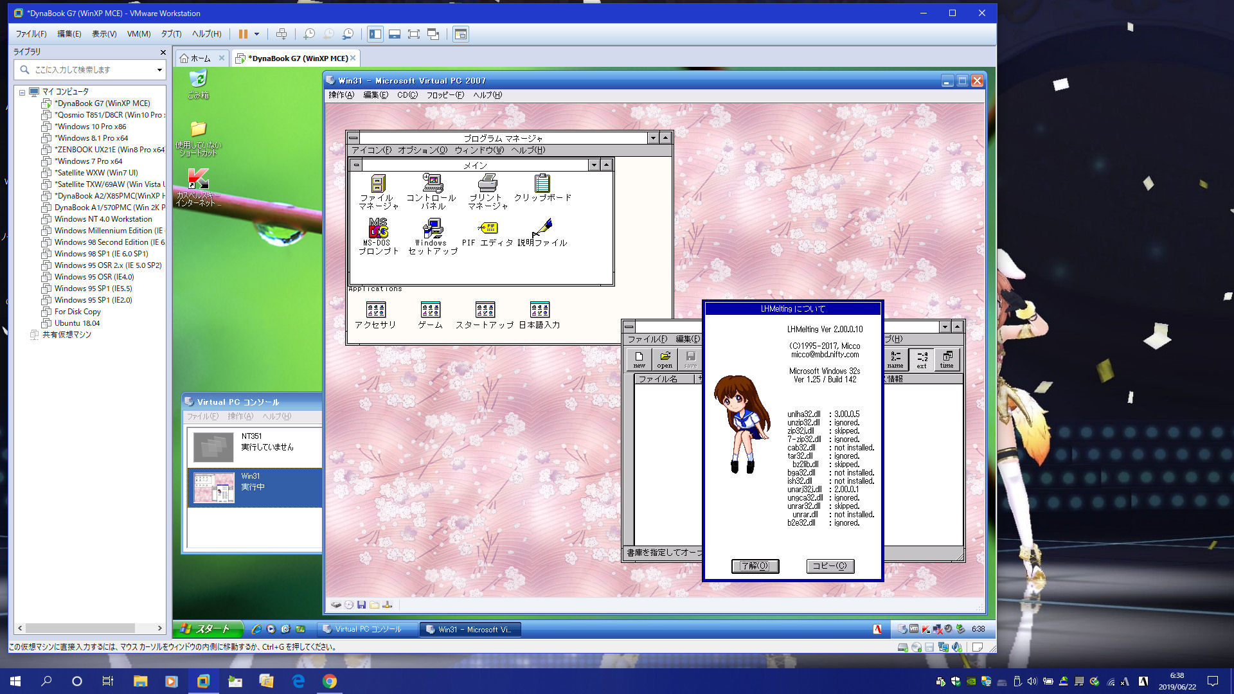Image resolution: width=1234 pixels, height=694 pixels.
Task: Open Virtual PC 操作(A) menu
Action: (341, 95)
